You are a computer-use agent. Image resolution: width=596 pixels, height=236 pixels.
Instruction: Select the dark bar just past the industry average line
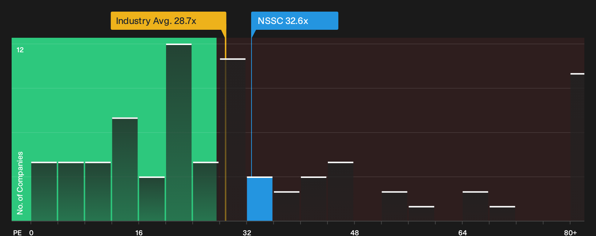tap(233, 140)
